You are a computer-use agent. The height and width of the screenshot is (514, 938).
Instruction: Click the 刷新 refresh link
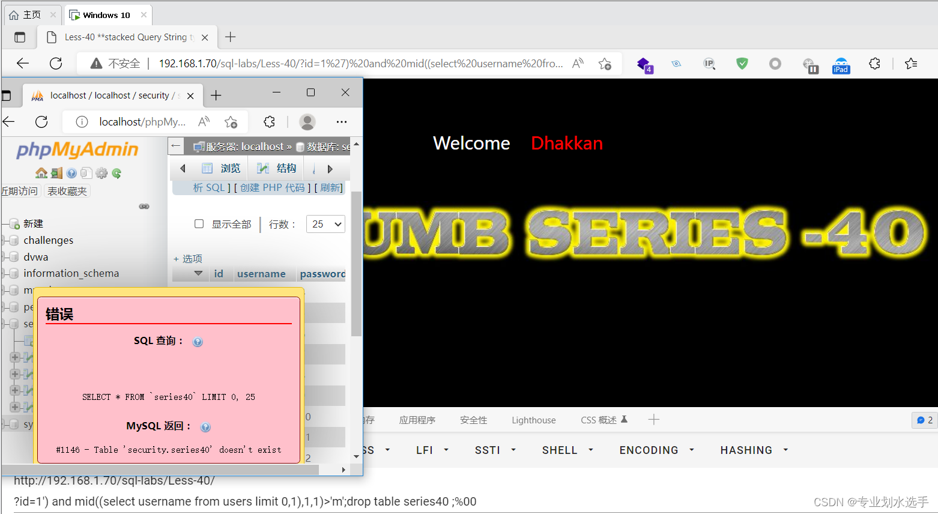tap(330, 187)
